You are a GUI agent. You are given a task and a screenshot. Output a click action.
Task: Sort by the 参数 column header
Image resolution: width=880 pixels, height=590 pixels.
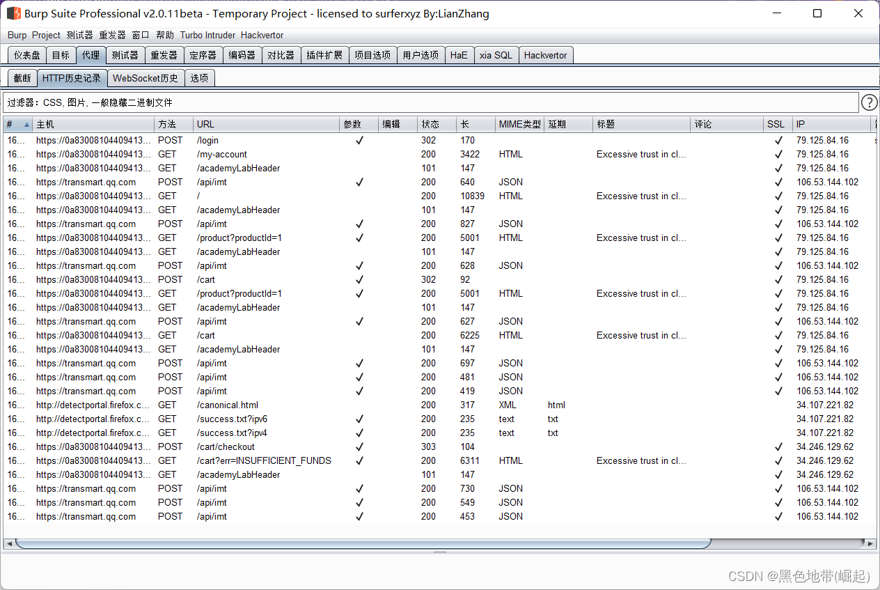point(359,125)
